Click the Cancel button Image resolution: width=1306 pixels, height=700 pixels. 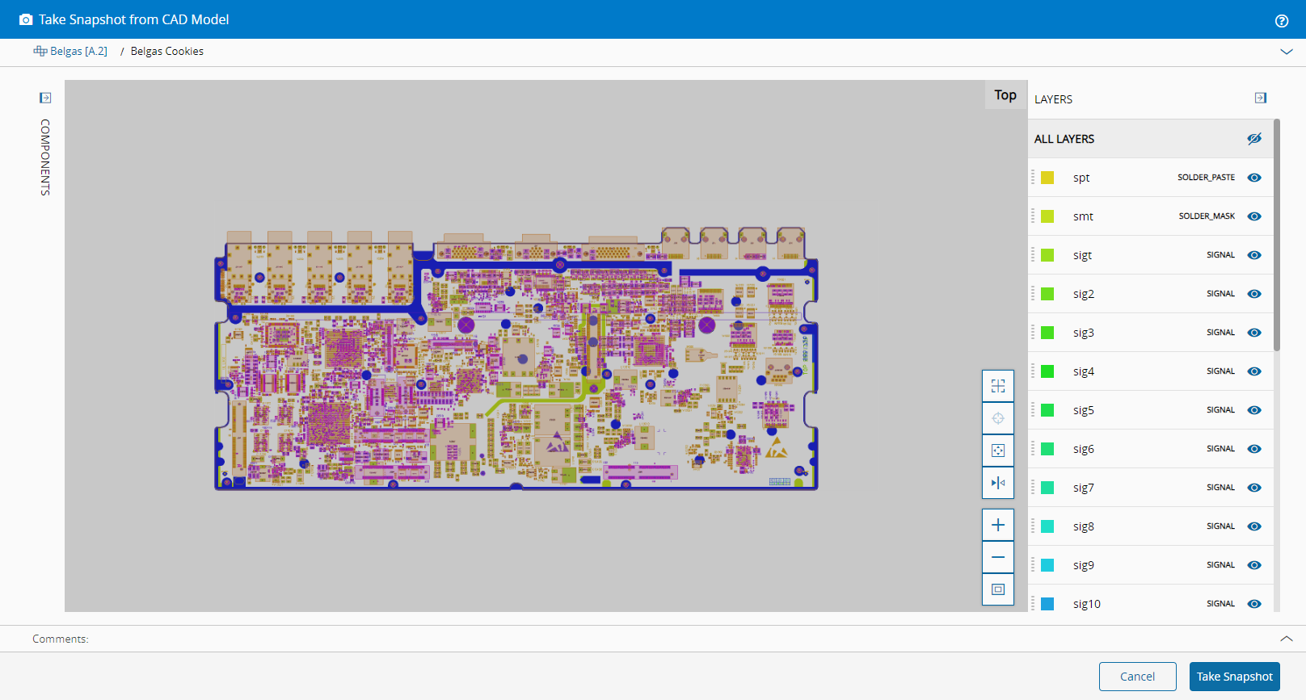tap(1137, 677)
